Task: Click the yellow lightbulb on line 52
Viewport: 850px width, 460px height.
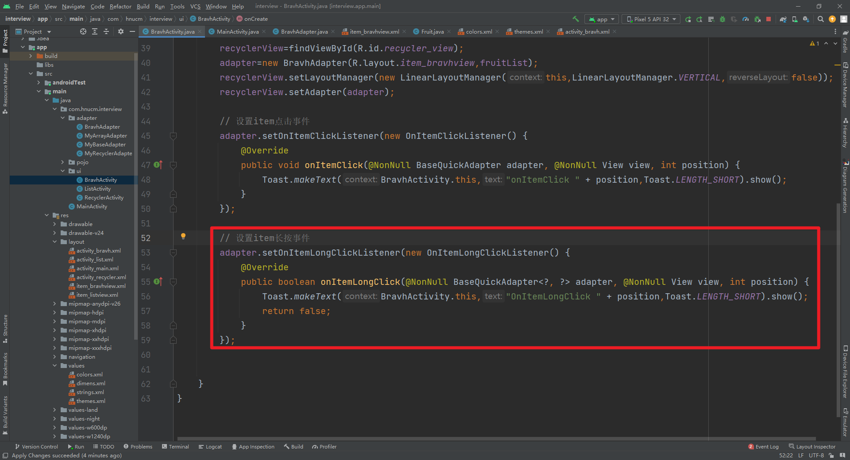Action: tap(183, 236)
